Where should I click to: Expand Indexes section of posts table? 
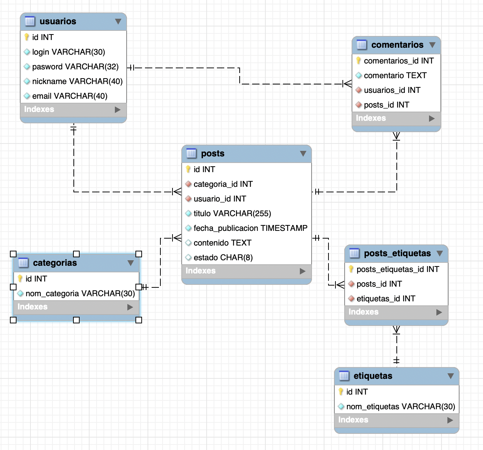(302, 271)
